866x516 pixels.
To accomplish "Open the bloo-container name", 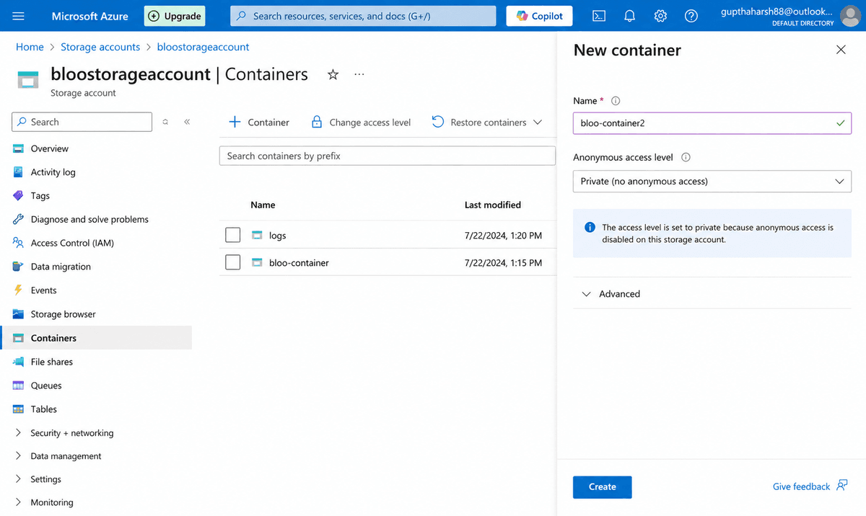I will (x=299, y=263).
